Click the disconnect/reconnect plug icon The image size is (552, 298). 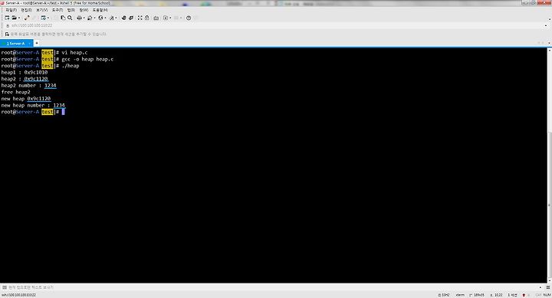click(27, 18)
